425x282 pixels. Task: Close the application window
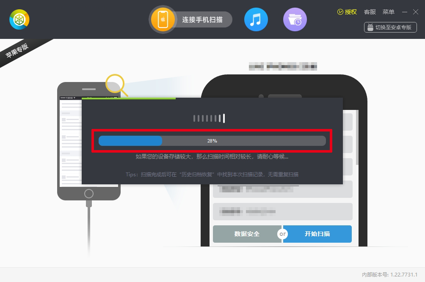pos(416,12)
